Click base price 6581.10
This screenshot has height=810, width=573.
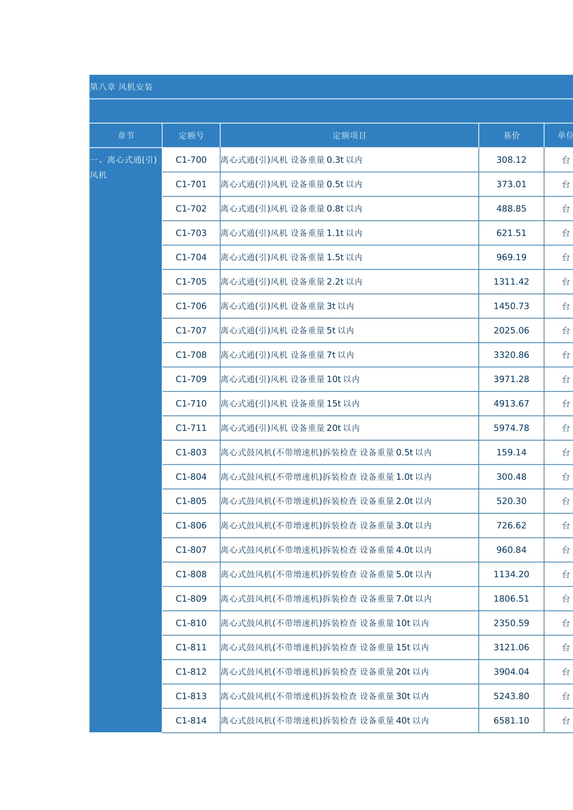[x=511, y=721]
